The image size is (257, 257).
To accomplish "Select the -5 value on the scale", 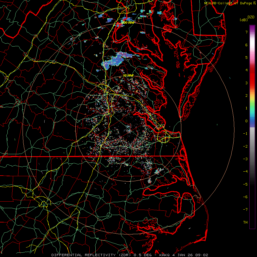I will 245,184.
